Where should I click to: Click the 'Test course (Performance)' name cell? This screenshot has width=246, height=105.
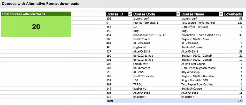click(x=198, y=23)
